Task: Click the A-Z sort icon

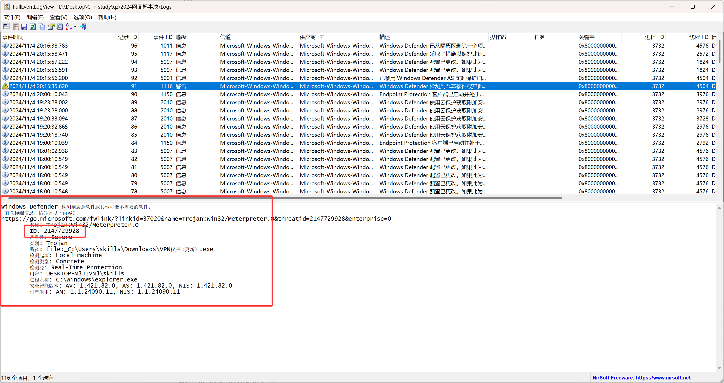Action: pyautogui.click(x=69, y=27)
